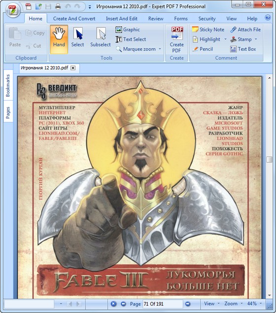Click the Create PDF icon
276x313 pixels.
176,39
